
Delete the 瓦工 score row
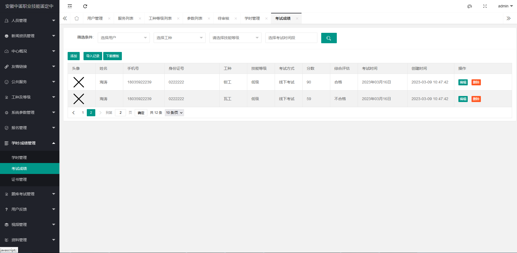pos(476,99)
